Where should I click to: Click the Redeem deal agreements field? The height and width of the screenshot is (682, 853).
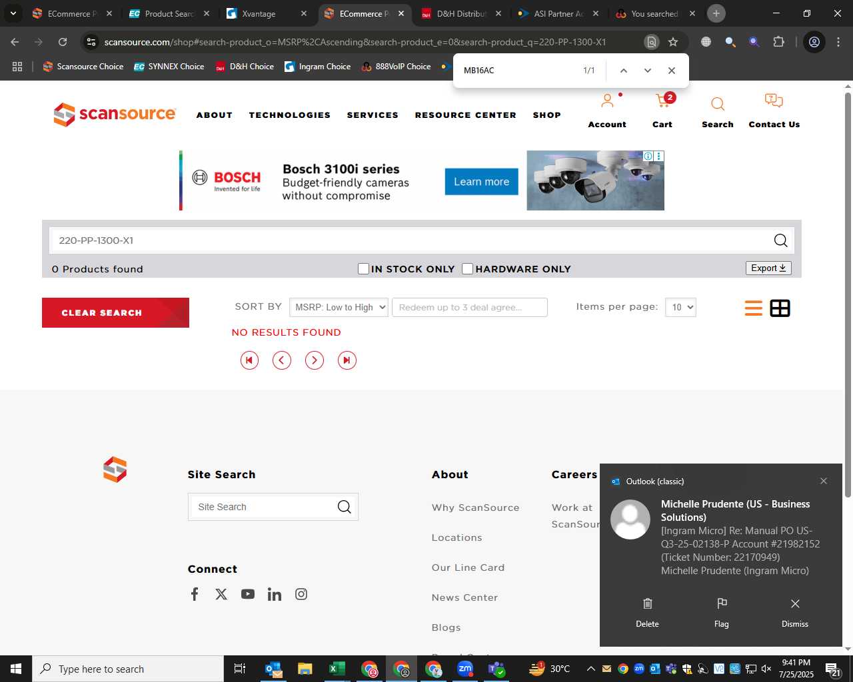[x=470, y=307]
